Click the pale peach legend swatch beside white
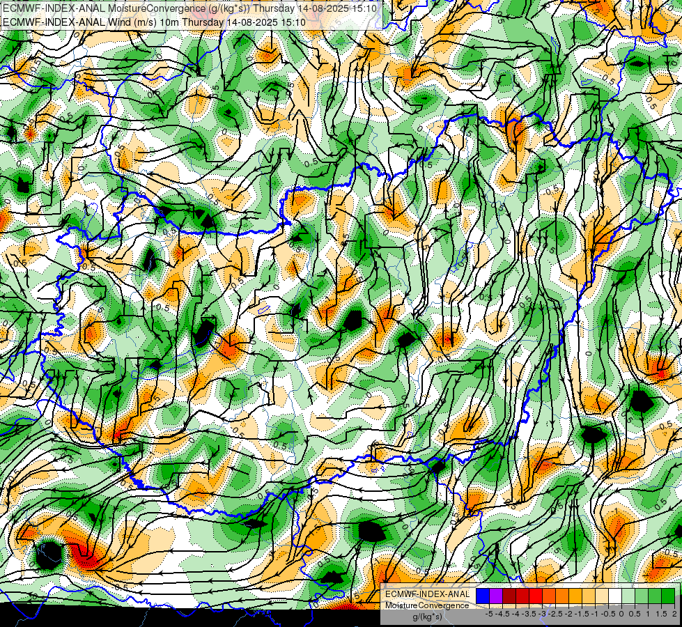The image size is (682, 627). tap(602, 596)
